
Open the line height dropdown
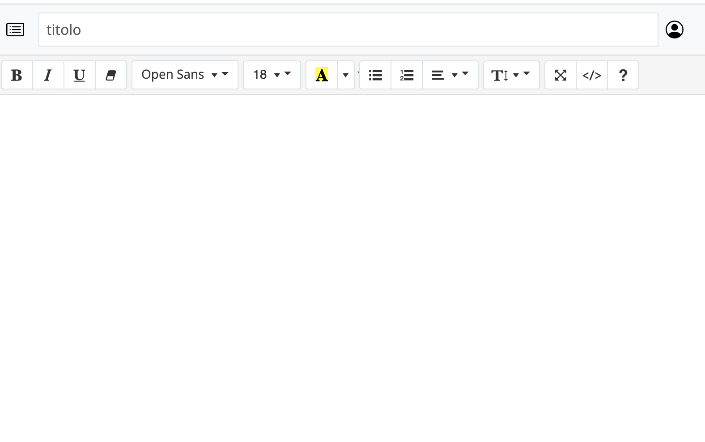[511, 75]
